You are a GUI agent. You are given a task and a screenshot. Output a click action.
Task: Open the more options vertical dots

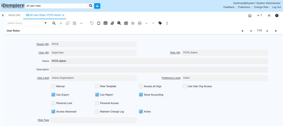tap(167, 23)
